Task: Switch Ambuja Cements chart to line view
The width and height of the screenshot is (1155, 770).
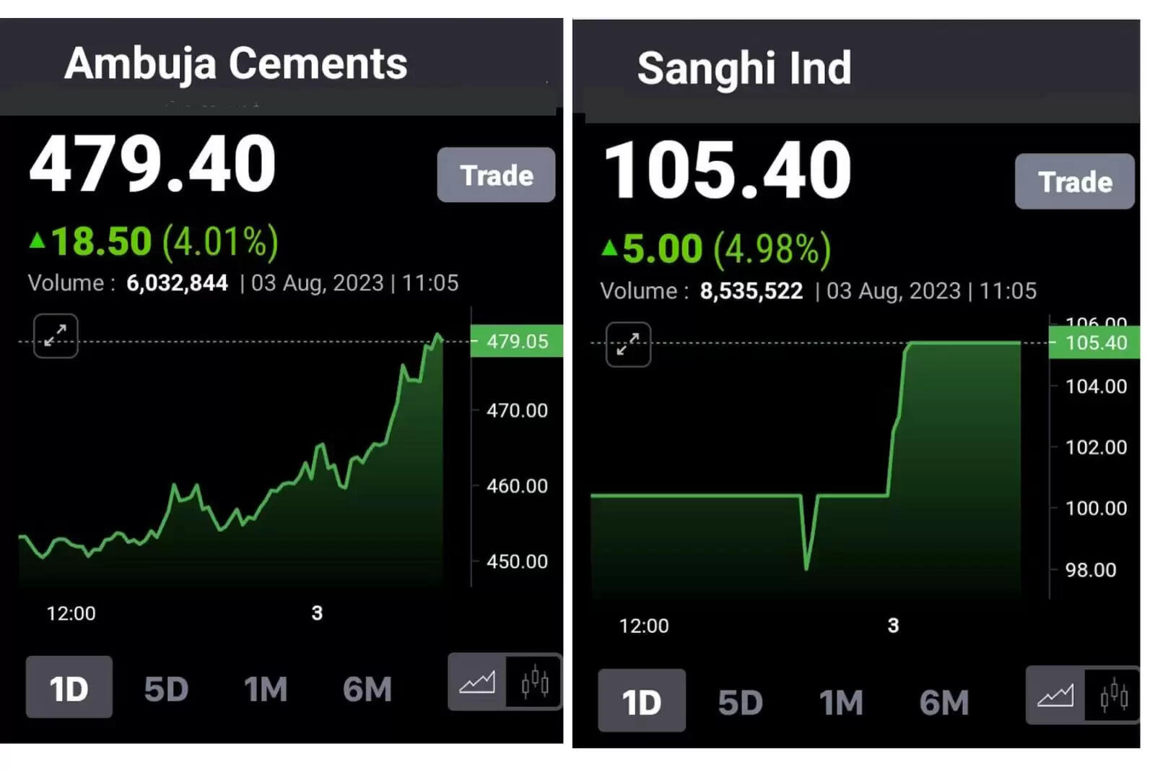Action: (x=477, y=681)
